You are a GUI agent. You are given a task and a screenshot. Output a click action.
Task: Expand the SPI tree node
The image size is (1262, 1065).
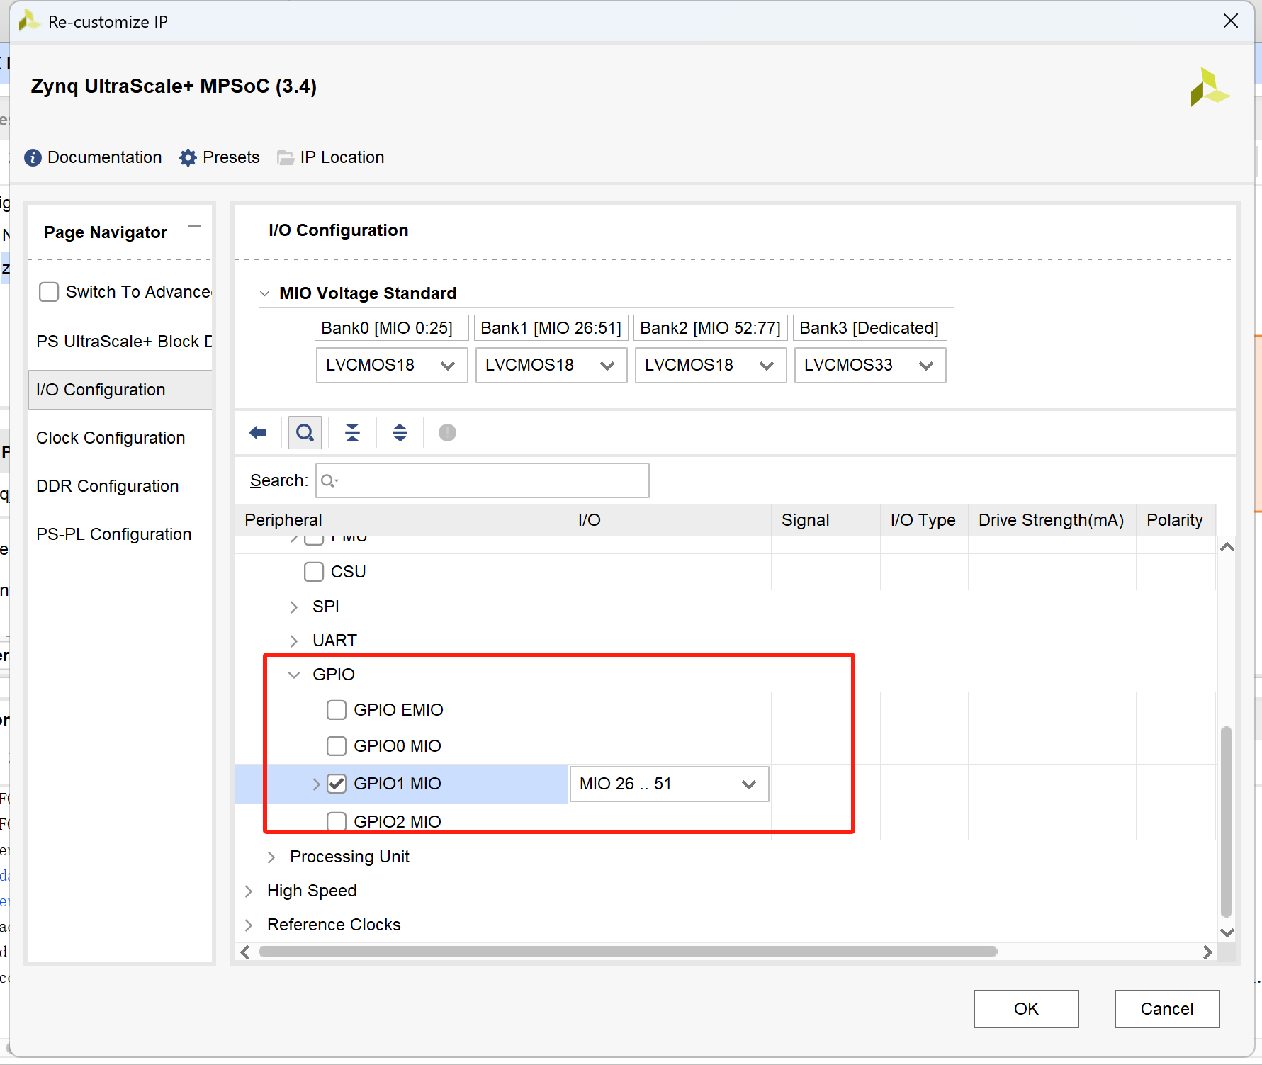tap(294, 607)
